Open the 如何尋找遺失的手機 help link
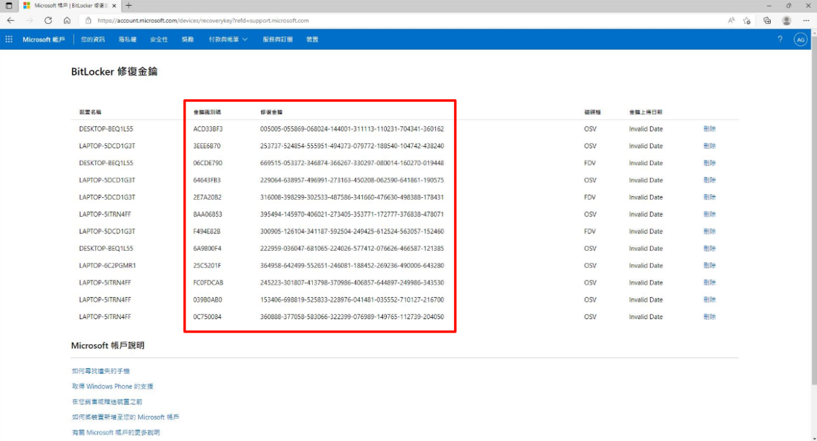Viewport: 817px width, 441px height. pos(101,371)
